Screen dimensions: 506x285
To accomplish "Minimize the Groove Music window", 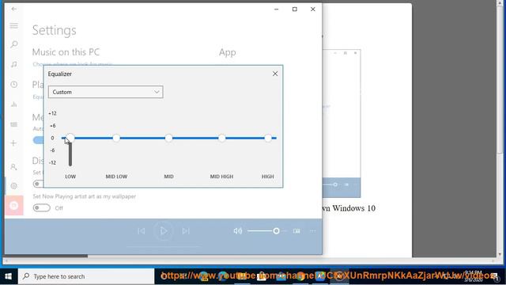I will pyautogui.click(x=276, y=9).
